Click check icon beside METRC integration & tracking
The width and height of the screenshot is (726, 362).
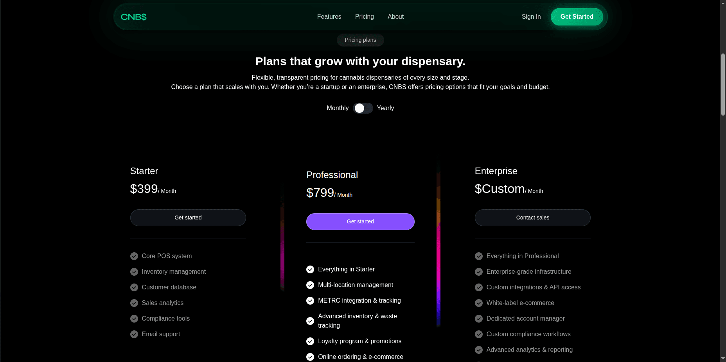310,301
